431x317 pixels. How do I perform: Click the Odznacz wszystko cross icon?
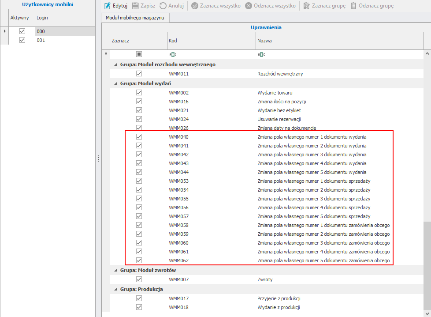pos(249,6)
